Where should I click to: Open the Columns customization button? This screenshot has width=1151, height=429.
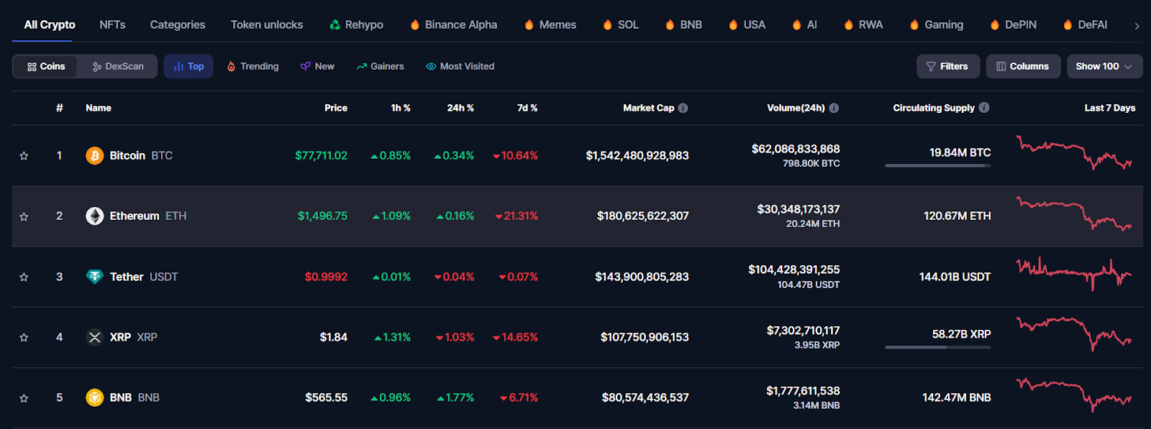(x=1023, y=66)
